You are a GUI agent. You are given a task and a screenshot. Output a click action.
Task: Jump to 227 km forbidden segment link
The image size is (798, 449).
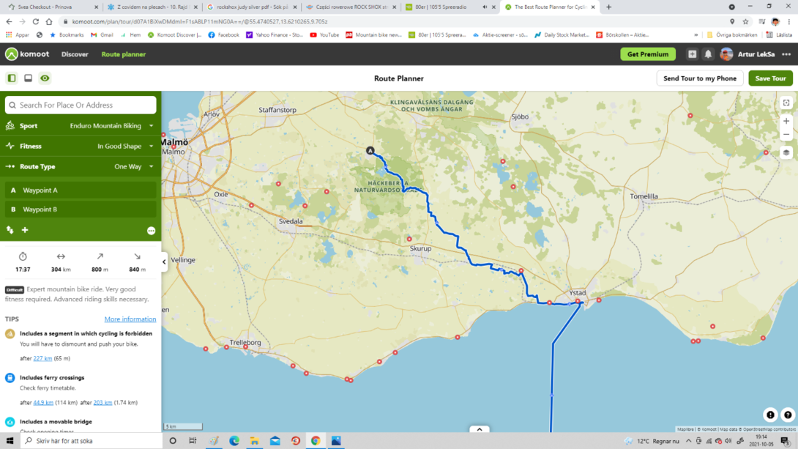(42, 358)
